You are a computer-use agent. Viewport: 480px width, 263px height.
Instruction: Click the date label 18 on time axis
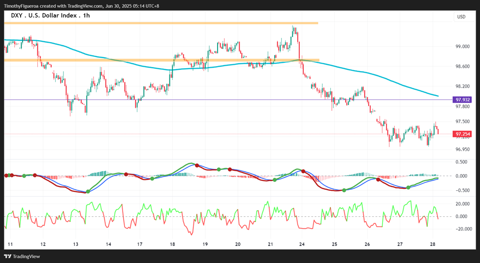[172, 244]
